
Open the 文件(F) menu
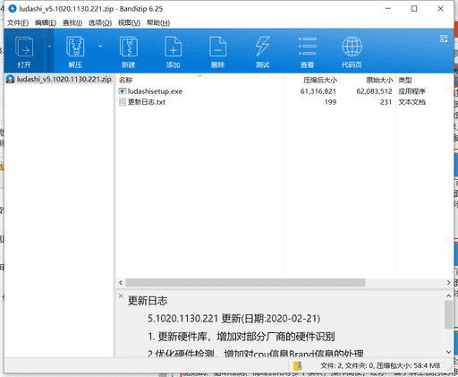coord(18,22)
